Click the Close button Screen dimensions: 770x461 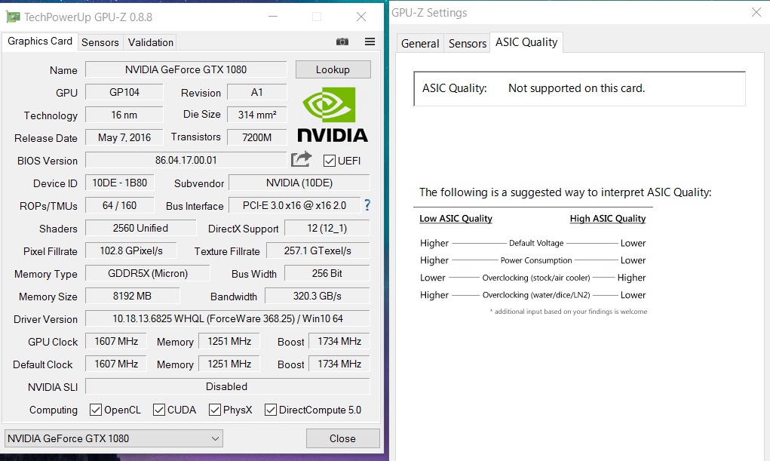tap(343, 438)
